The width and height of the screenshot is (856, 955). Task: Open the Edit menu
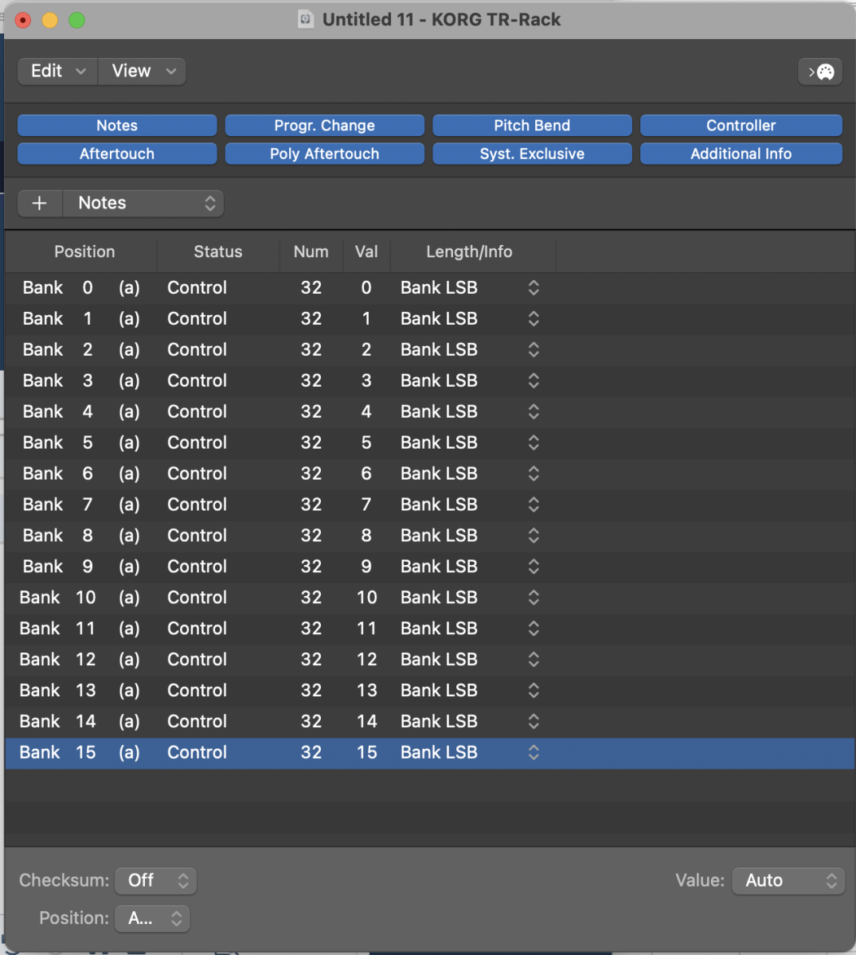57,71
